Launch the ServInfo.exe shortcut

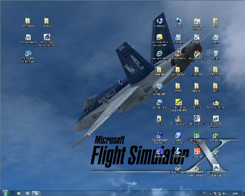point(197,138)
